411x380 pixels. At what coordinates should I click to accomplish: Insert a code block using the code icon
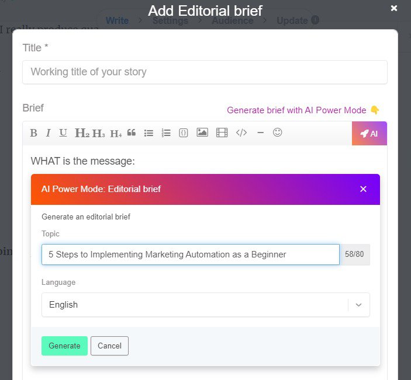(x=241, y=133)
